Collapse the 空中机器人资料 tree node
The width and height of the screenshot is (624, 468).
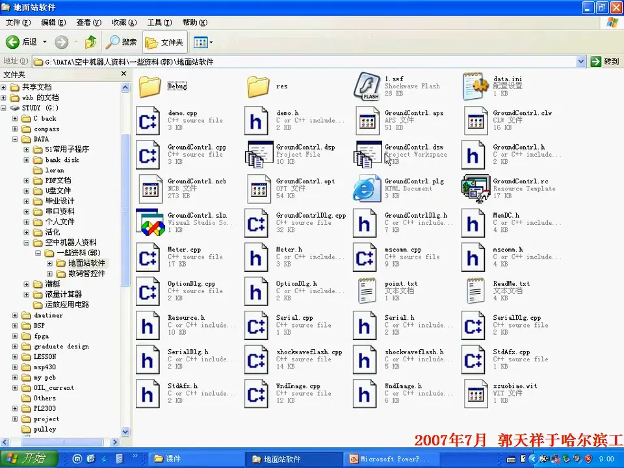coord(26,242)
